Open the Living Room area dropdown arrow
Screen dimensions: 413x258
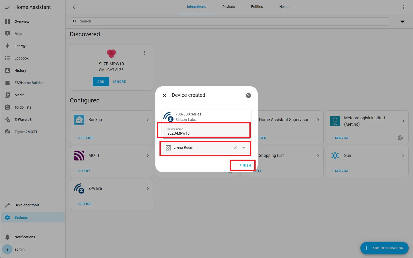coord(243,148)
